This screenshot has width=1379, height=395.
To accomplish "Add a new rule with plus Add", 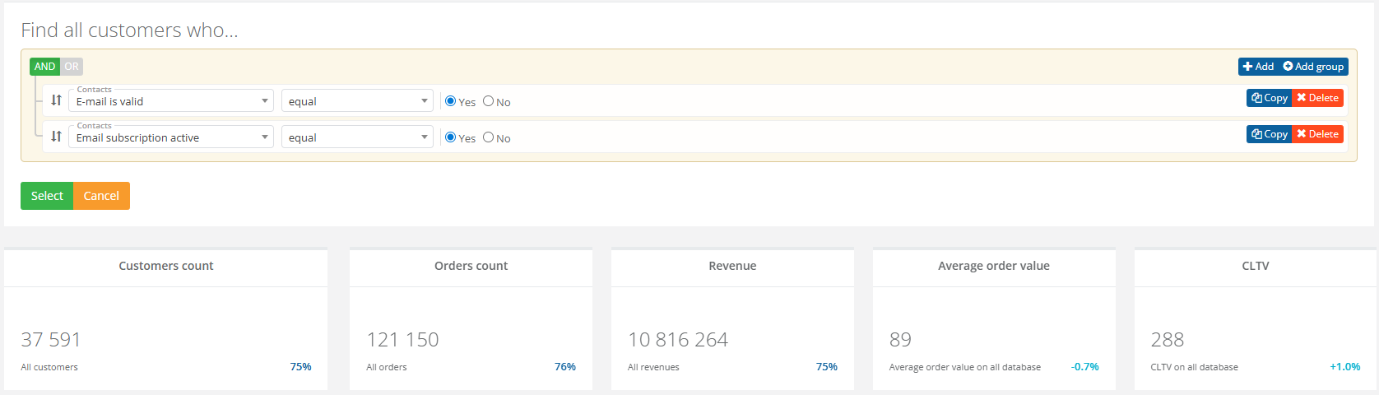I will [x=1258, y=67].
